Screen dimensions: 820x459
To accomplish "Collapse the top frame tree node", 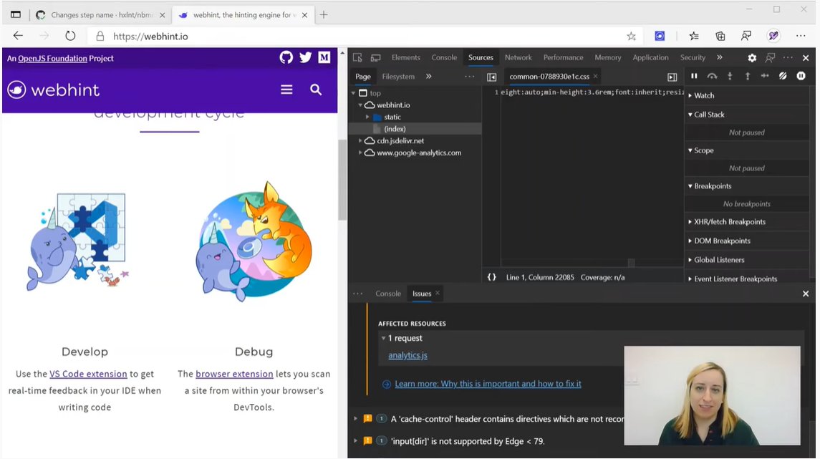I will coord(354,93).
